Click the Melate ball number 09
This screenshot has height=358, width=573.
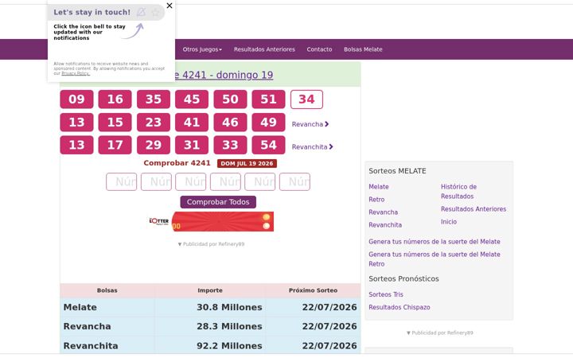pos(76,99)
